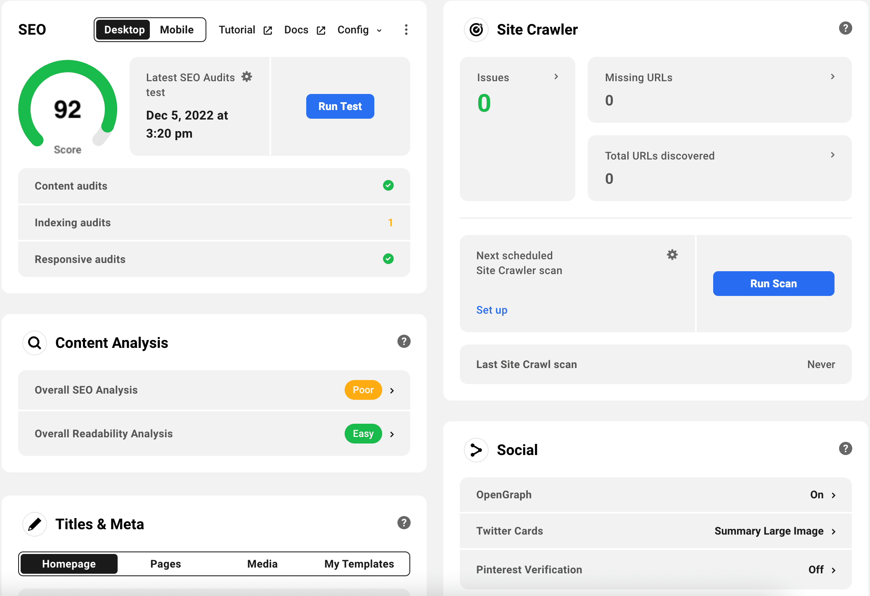The height and width of the screenshot is (596, 870).
Task: Expand Overall SEO Analysis row chevron
Action: tap(392, 390)
